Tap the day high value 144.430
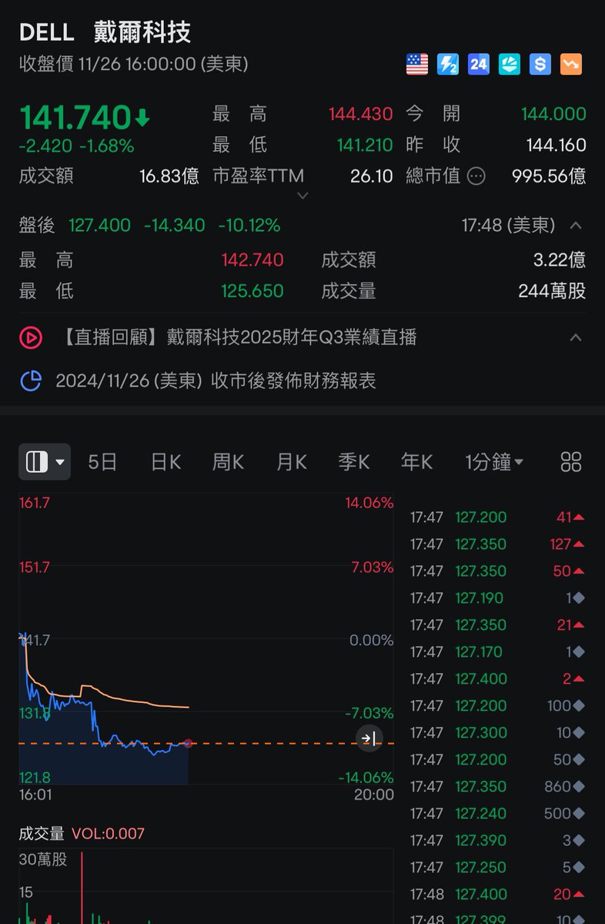This screenshot has width=605, height=924. point(361,114)
